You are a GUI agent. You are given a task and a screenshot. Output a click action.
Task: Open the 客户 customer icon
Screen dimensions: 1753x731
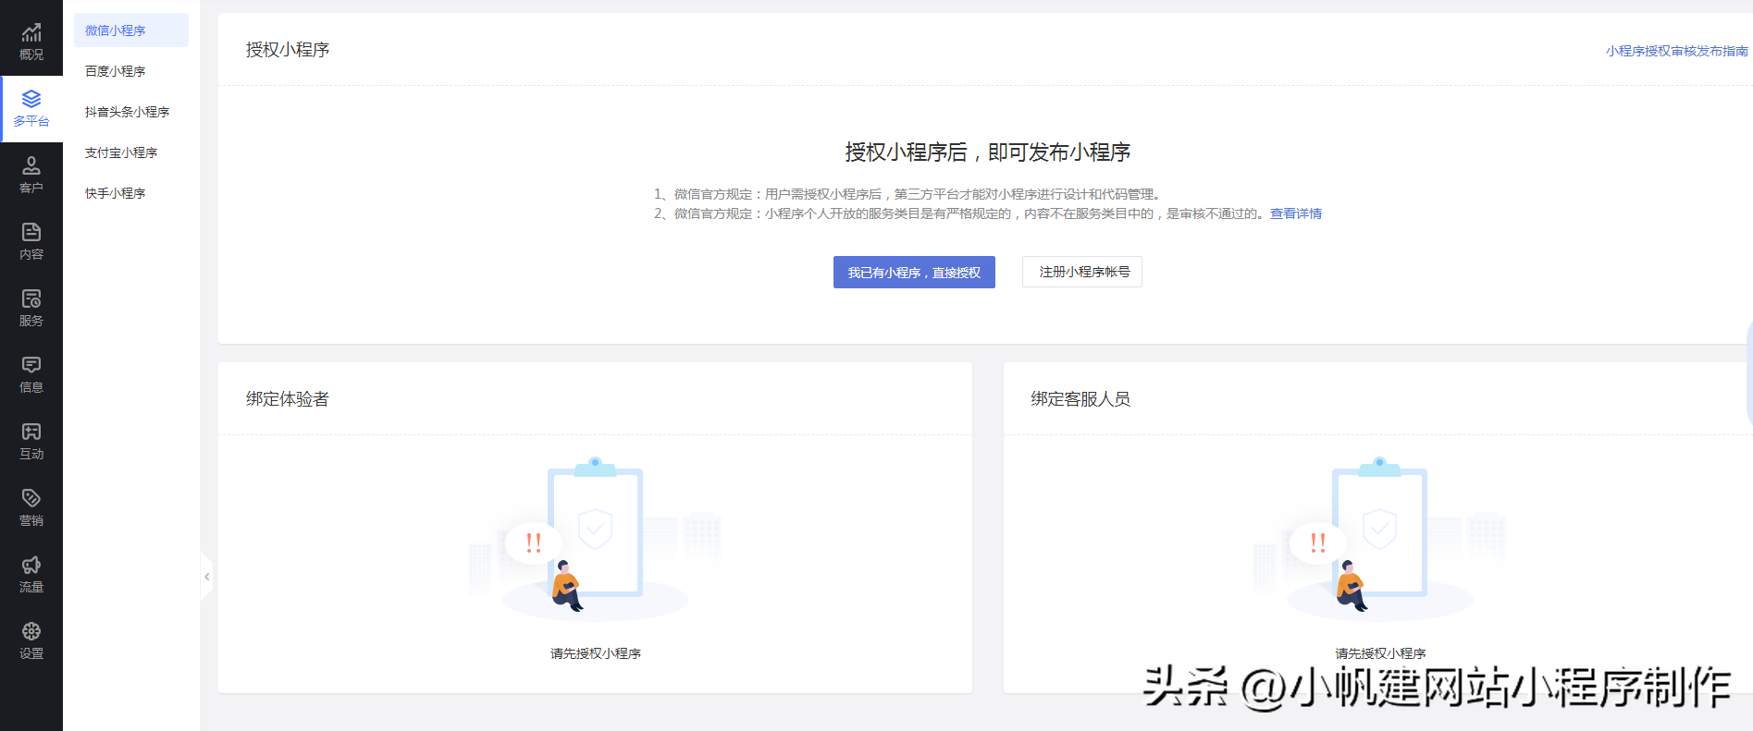[31, 165]
